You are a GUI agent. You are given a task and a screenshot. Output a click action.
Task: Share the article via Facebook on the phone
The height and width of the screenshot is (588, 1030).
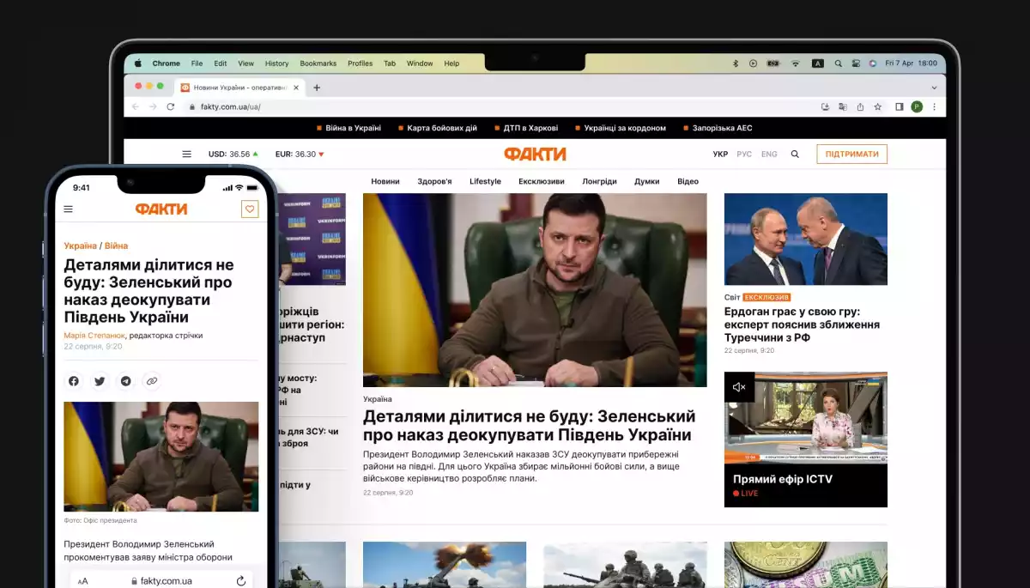(74, 381)
